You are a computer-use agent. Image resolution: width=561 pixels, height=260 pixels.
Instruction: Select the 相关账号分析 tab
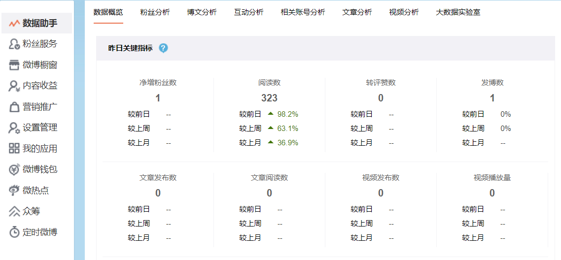pyautogui.click(x=303, y=12)
